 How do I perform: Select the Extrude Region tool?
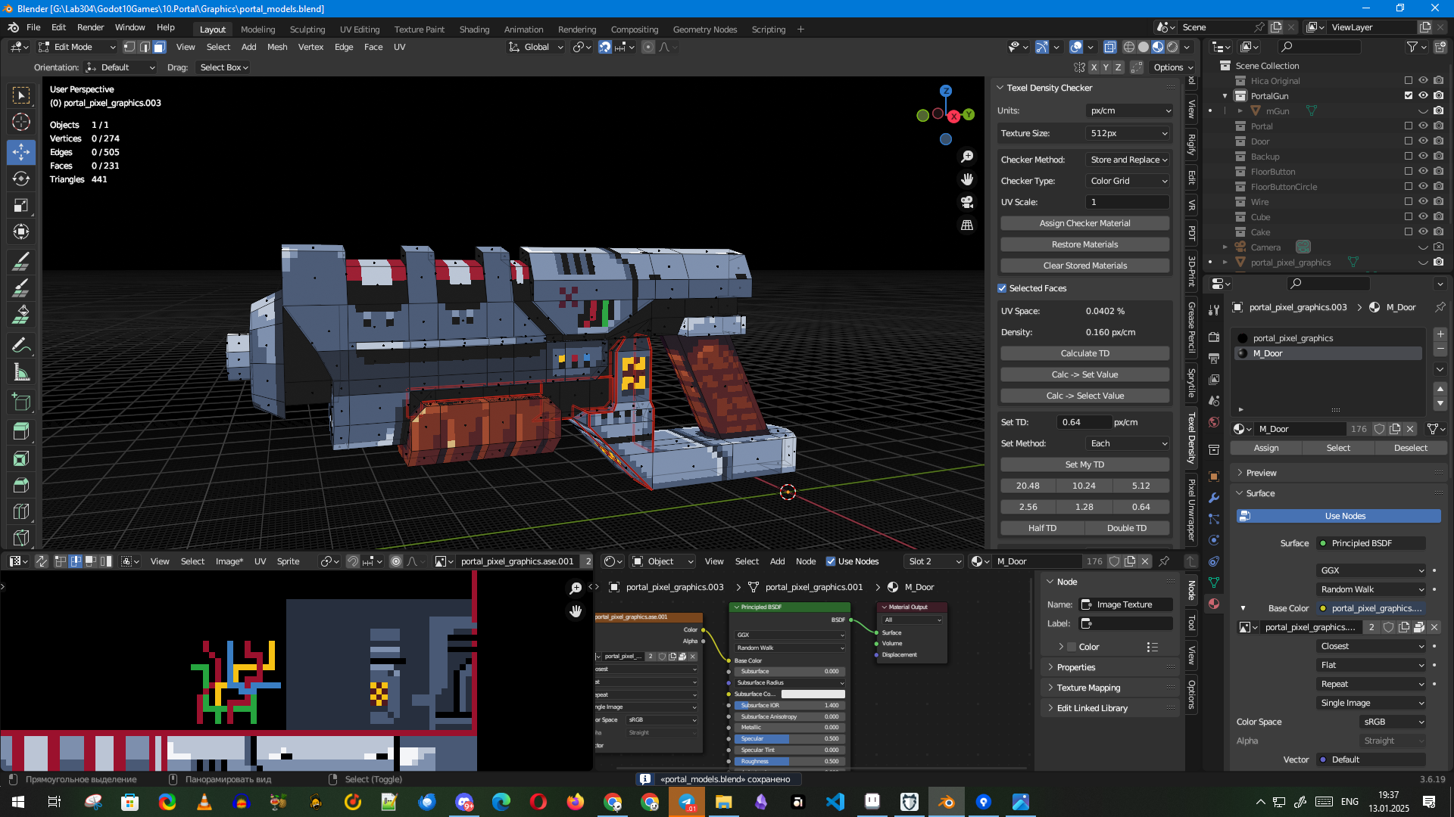[21, 431]
